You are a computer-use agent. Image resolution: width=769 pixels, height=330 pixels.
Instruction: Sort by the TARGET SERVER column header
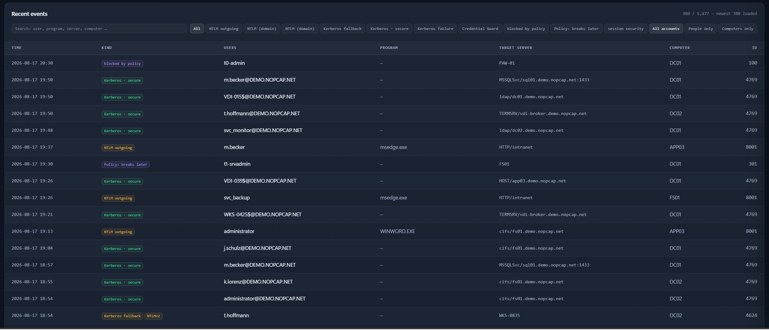pos(515,48)
